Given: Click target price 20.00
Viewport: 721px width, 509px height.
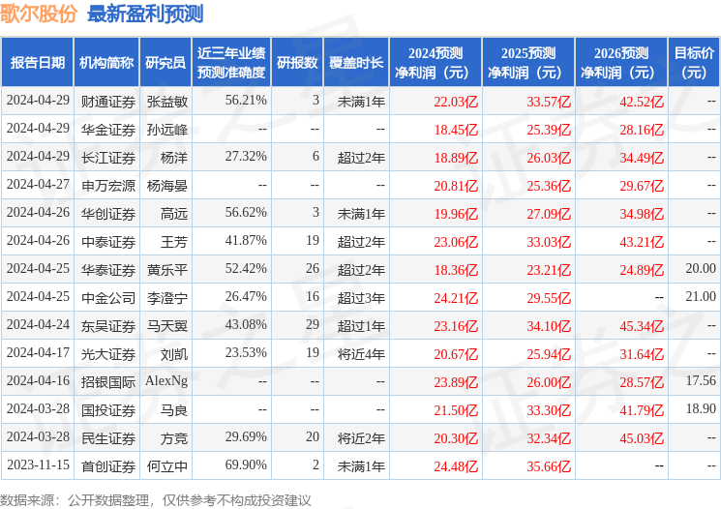Looking at the screenshot, I should [701, 268].
